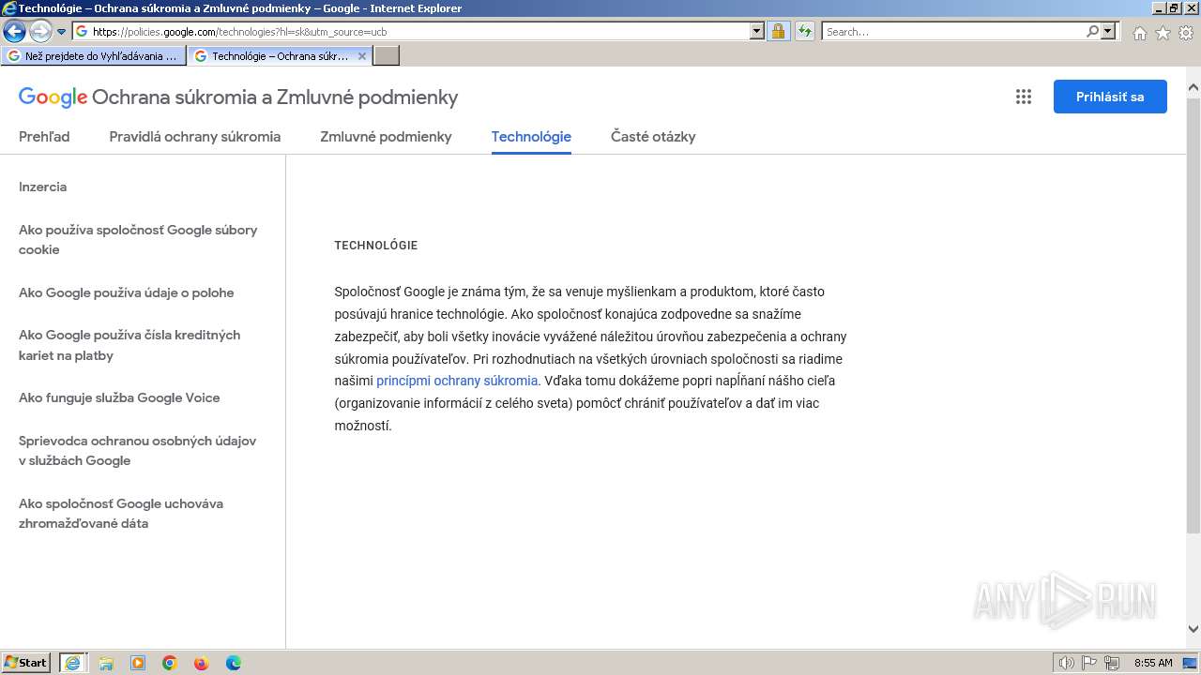Viewport: 1201px width, 675px height.
Task: Open the Inzercia sidebar link
Action: (43, 187)
